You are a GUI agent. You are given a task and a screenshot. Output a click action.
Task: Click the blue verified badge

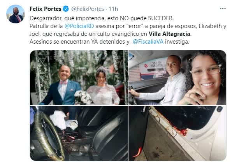point(66,9)
